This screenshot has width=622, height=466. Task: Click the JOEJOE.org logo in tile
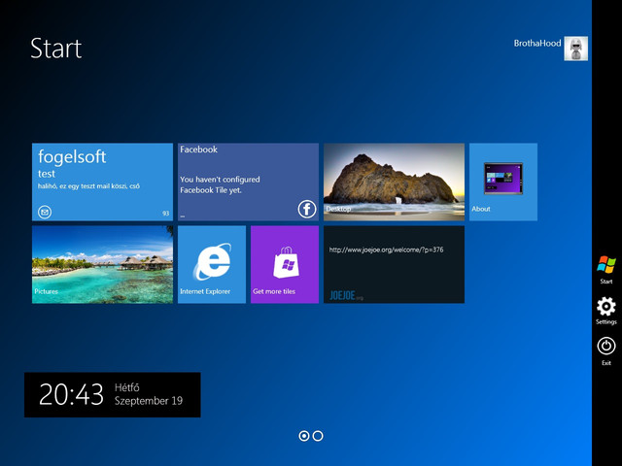point(346,295)
